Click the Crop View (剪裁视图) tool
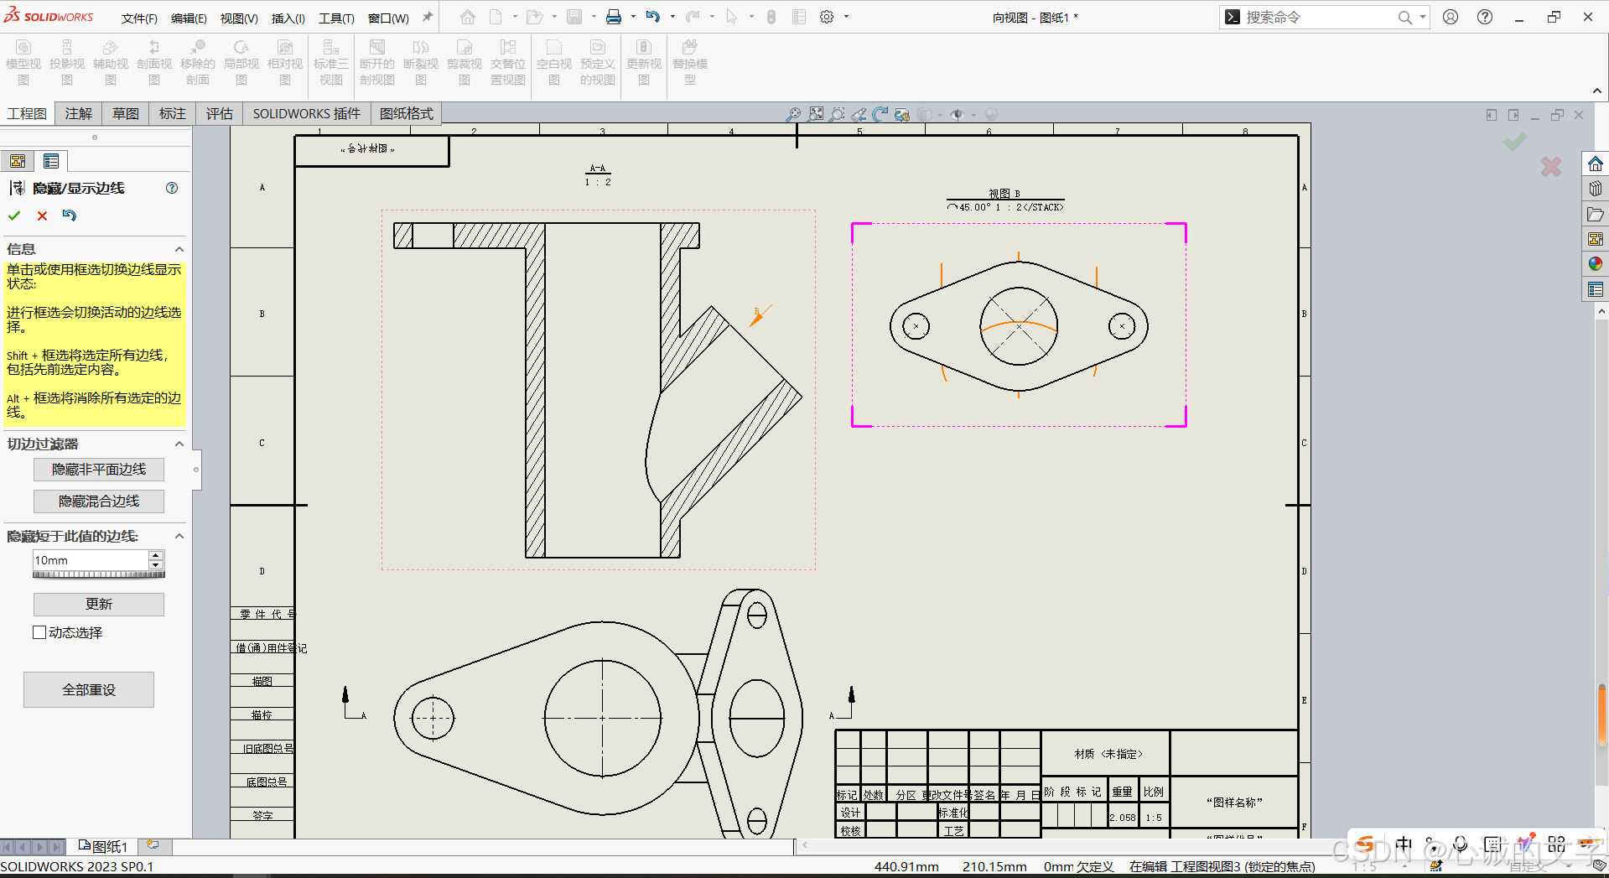 465,63
